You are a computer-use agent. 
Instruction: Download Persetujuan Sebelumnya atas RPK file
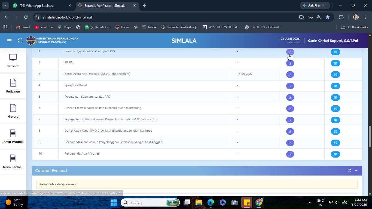(x=290, y=97)
